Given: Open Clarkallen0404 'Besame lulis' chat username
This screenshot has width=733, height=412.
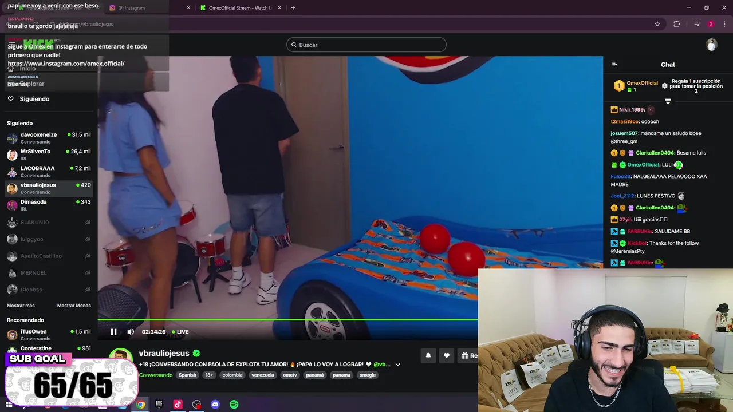Looking at the screenshot, I should [655, 153].
